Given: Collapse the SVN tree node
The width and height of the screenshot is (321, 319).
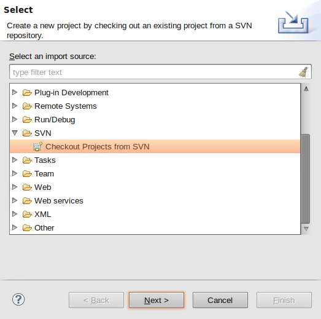Looking at the screenshot, I should [15, 133].
